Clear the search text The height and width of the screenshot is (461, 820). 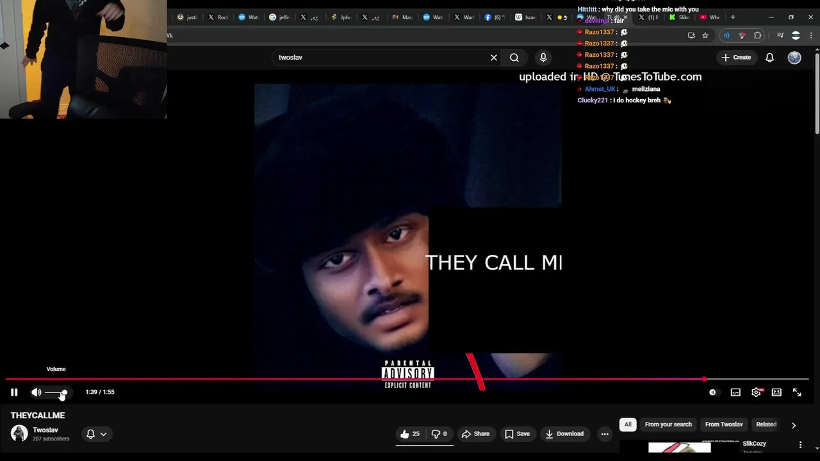(494, 58)
